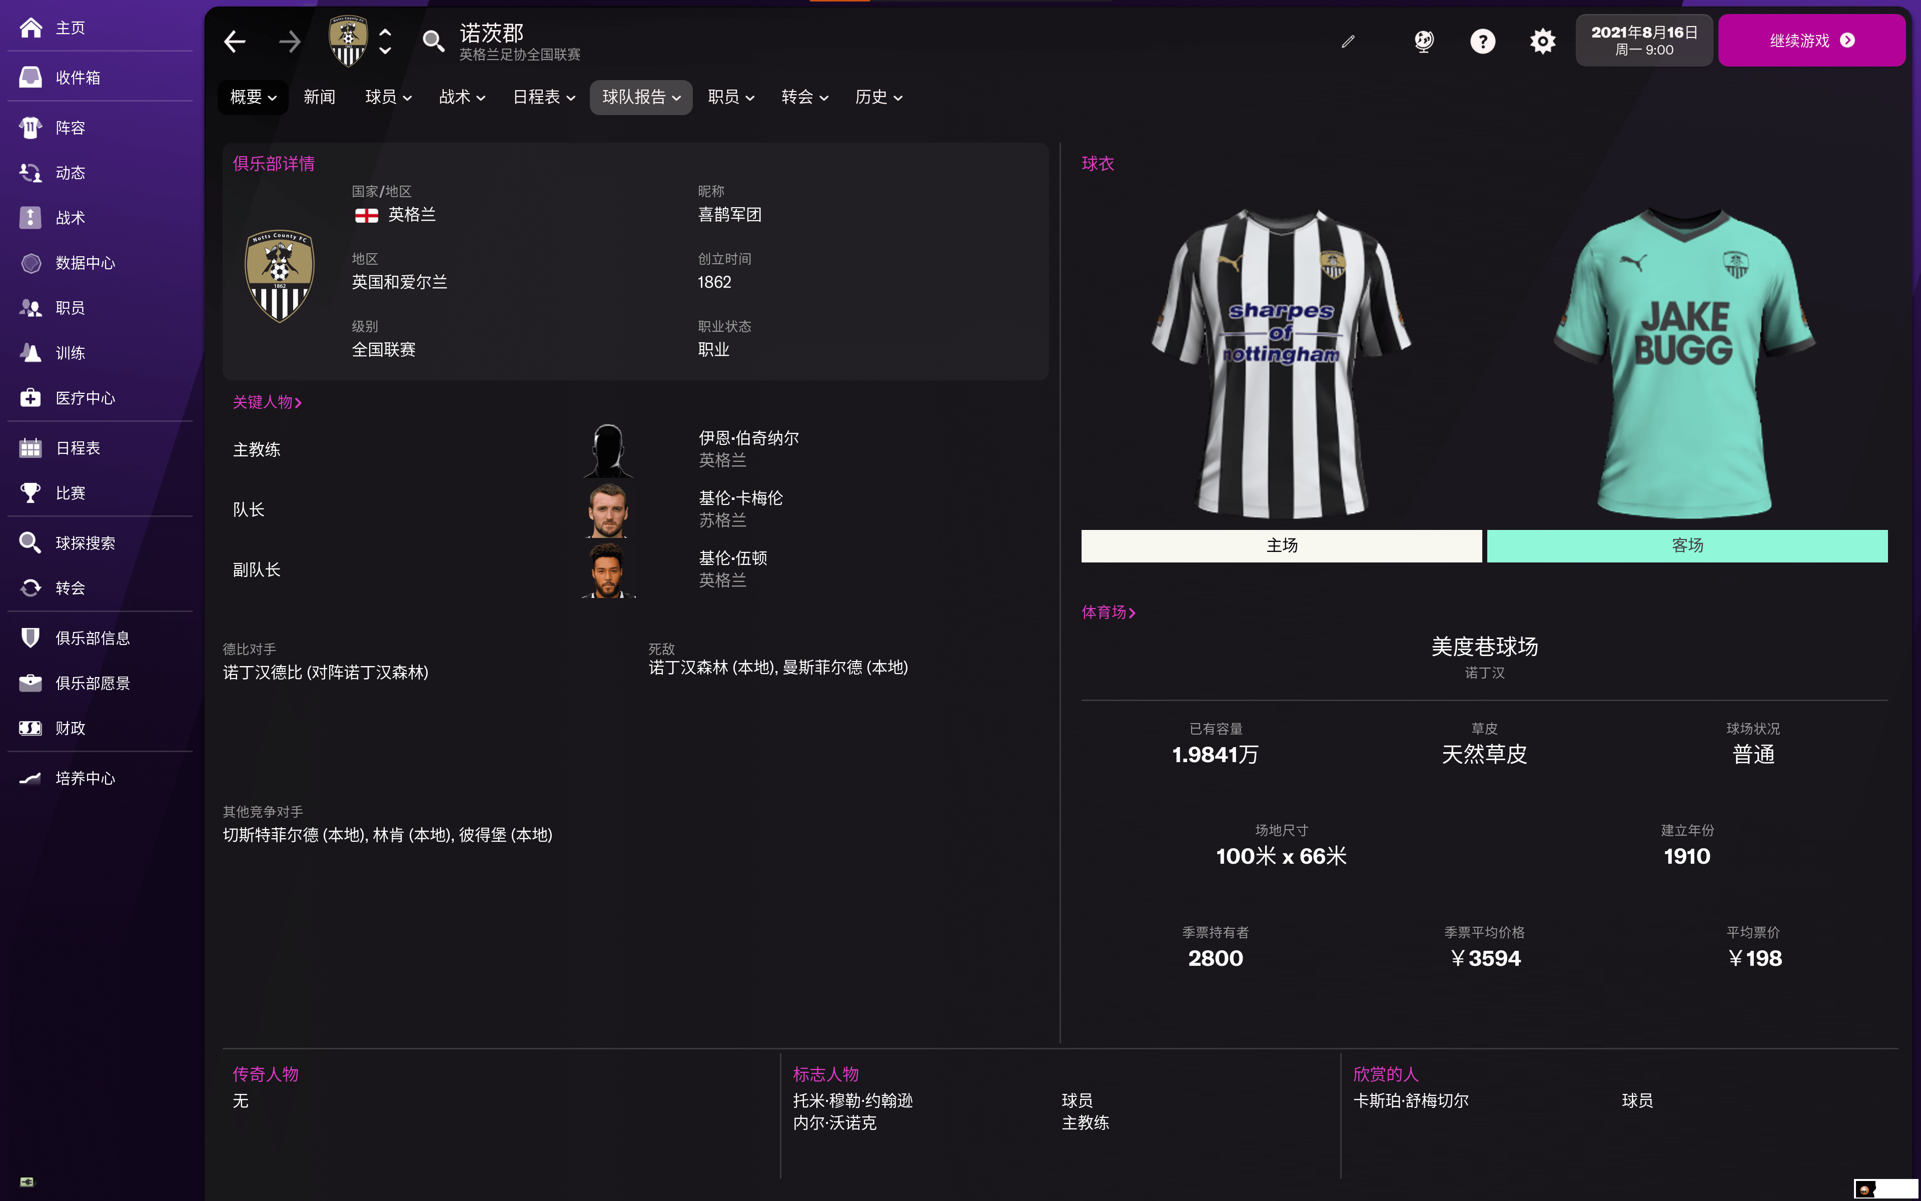Go forward with the right arrow

pyautogui.click(x=290, y=42)
